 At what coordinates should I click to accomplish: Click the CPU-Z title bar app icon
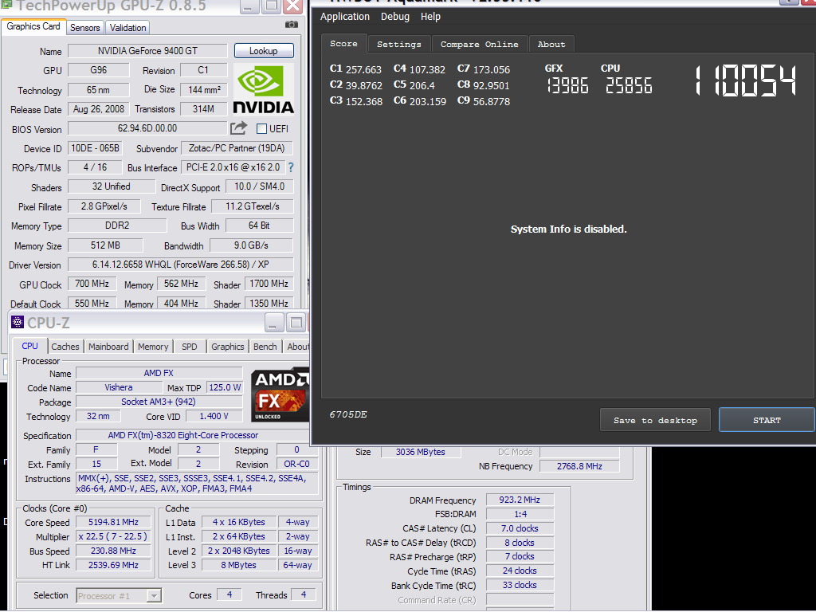(x=18, y=323)
